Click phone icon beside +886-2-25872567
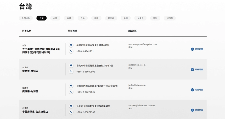The height and width of the screenshot is (119, 225). tap(71, 112)
